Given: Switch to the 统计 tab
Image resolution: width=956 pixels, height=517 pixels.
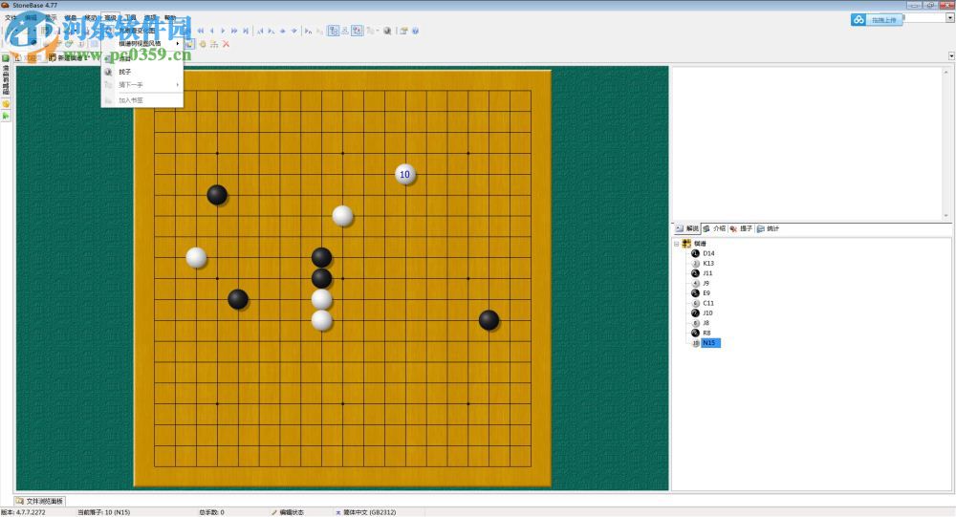Looking at the screenshot, I should point(768,228).
